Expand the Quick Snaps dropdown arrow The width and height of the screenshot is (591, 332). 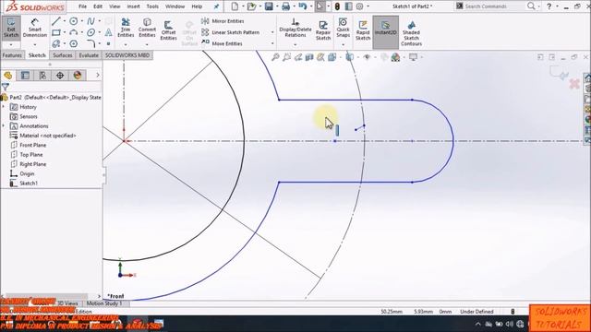click(x=343, y=44)
